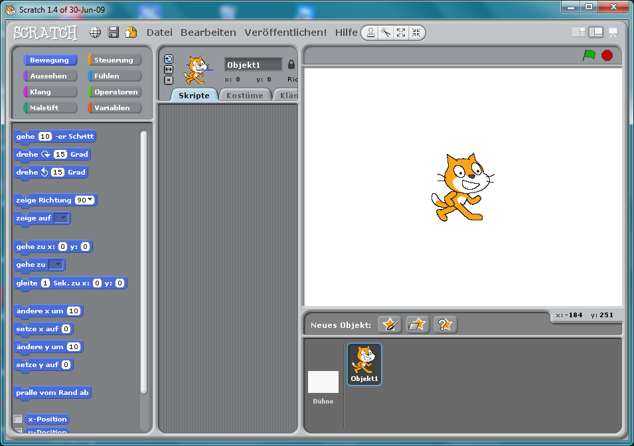Select the Variablen block category
Viewport: 634px width, 446px height.
coord(115,108)
